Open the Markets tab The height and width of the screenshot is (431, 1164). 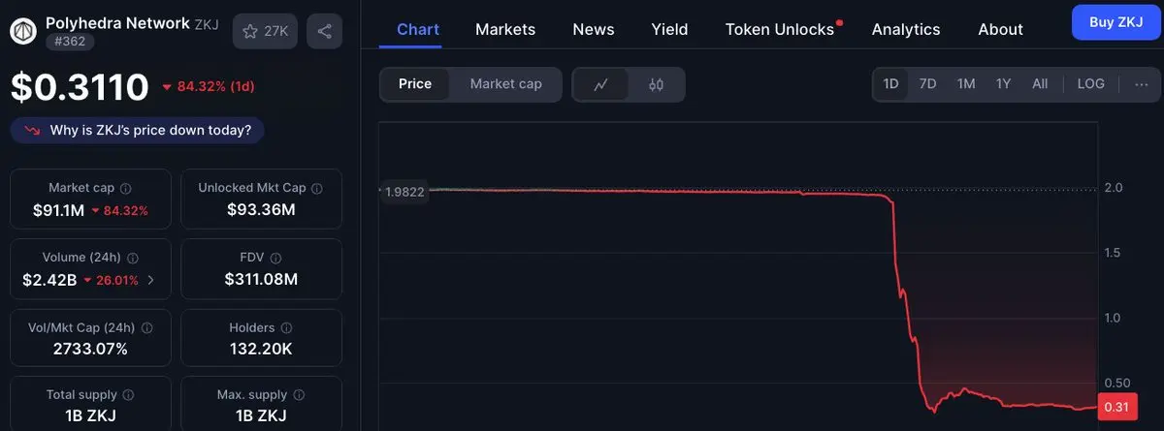(504, 29)
